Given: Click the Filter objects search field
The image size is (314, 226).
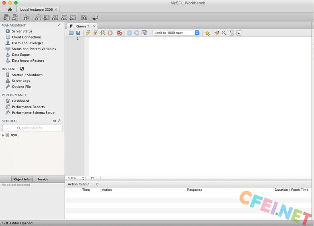Looking at the screenshot, I should [x=32, y=128].
